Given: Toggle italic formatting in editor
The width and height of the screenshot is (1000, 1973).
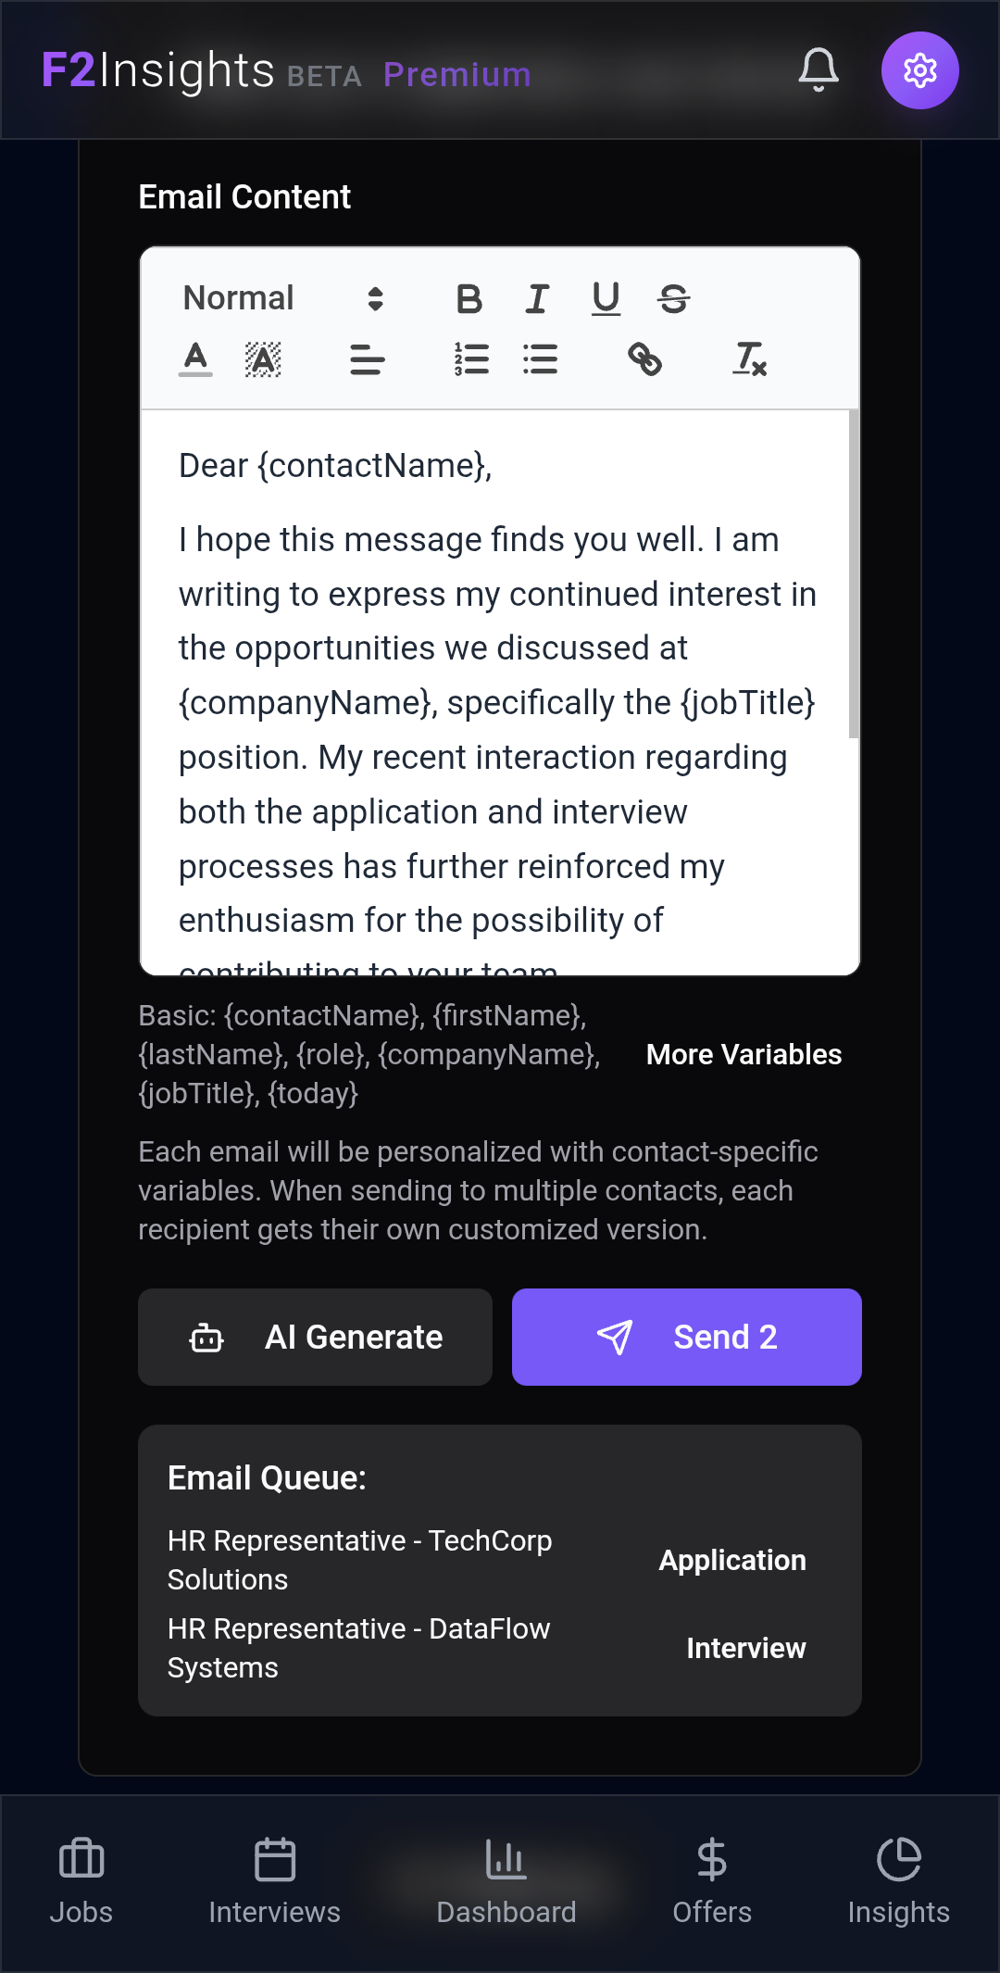Looking at the screenshot, I should pyautogui.click(x=537, y=298).
